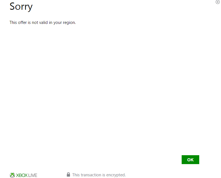This screenshot has height=178, width=221.
Task: Click the green OK button
Action: click(190, 160)
